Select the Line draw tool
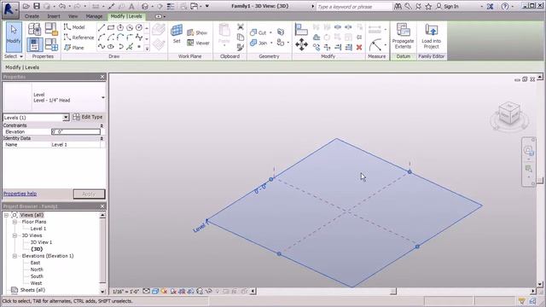 pyautogui.click(x=102, y=28)
